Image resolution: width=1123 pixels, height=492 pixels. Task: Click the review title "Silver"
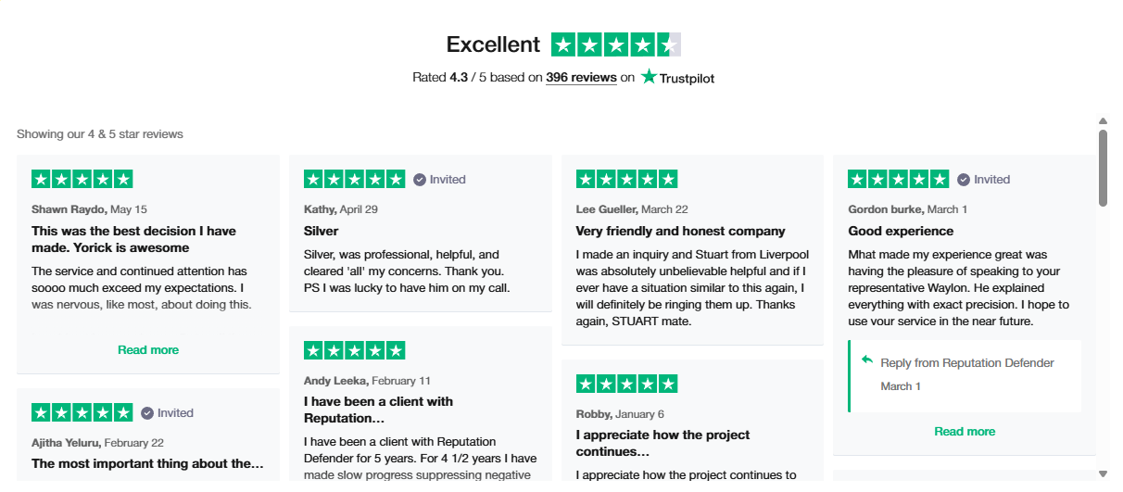pyautogui.click(x=322, y=232)
